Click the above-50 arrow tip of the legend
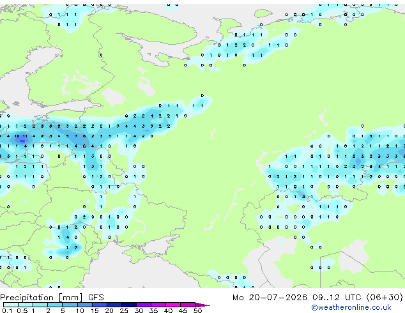Viewport: 405px width, 313px height. pos(202,305)
